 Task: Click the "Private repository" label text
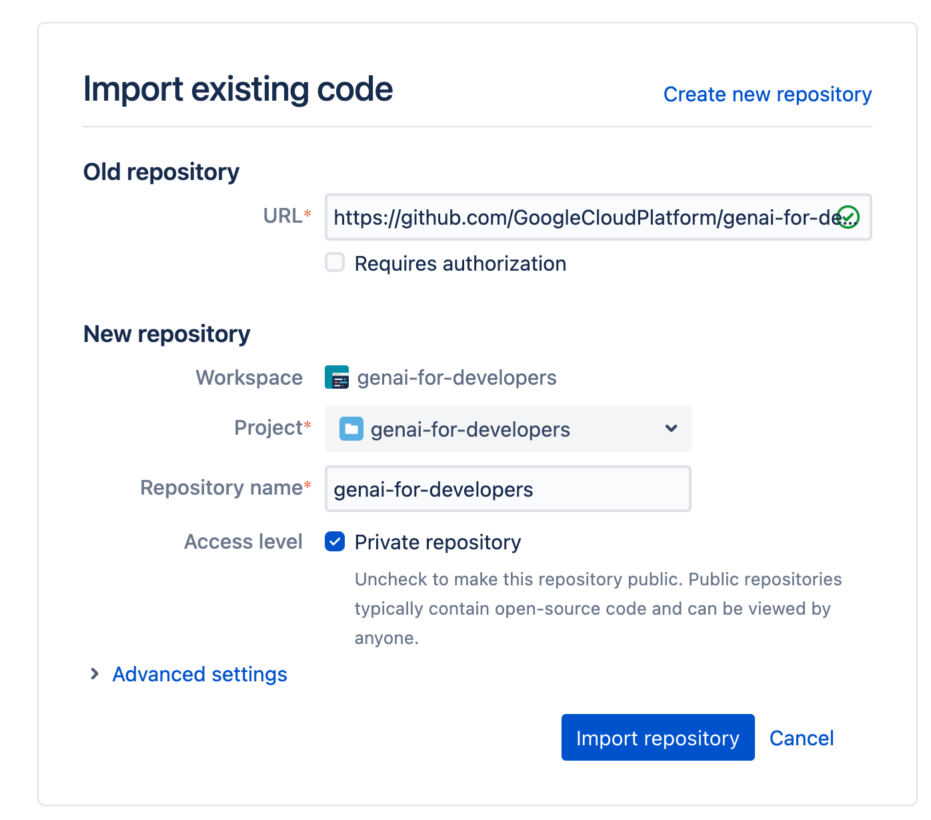(437, 543)
